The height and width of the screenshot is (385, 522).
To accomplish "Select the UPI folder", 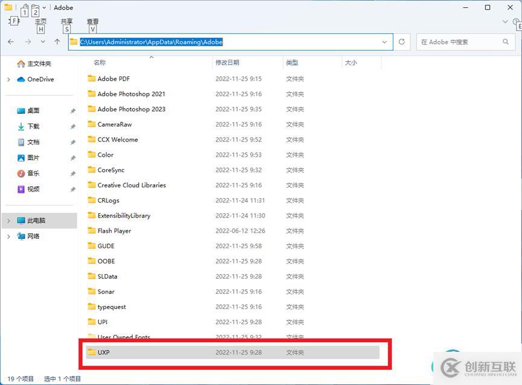I will tap(102, 322).
